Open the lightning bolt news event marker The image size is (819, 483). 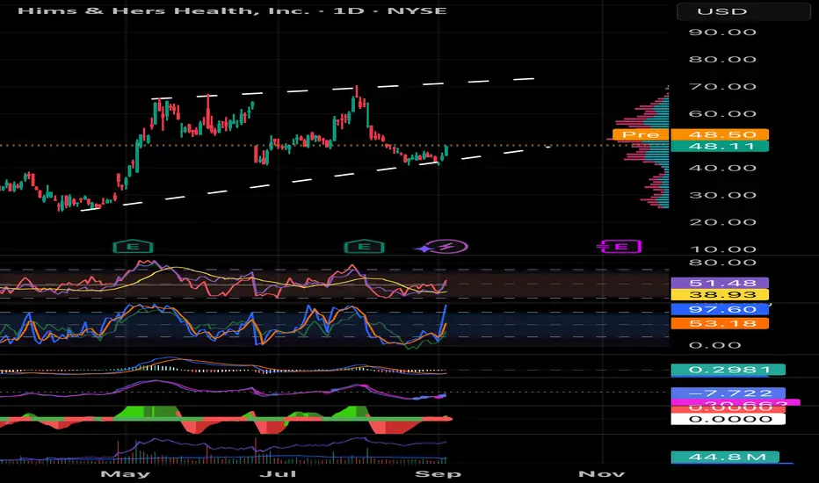click(x=445, y=247)
